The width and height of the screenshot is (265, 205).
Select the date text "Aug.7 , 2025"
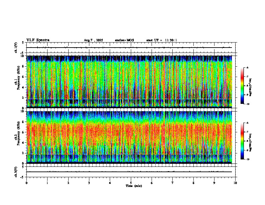coord(93,40)
